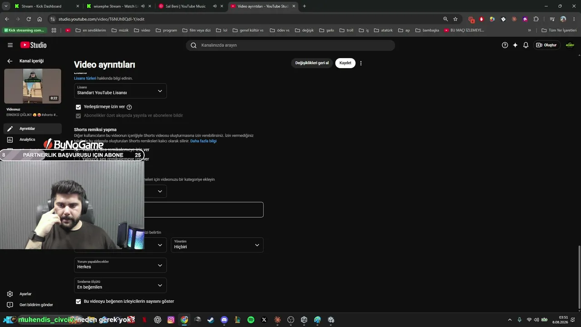
Task: Open the three-dot options next to Kaydet
Action: pos(361,63)
